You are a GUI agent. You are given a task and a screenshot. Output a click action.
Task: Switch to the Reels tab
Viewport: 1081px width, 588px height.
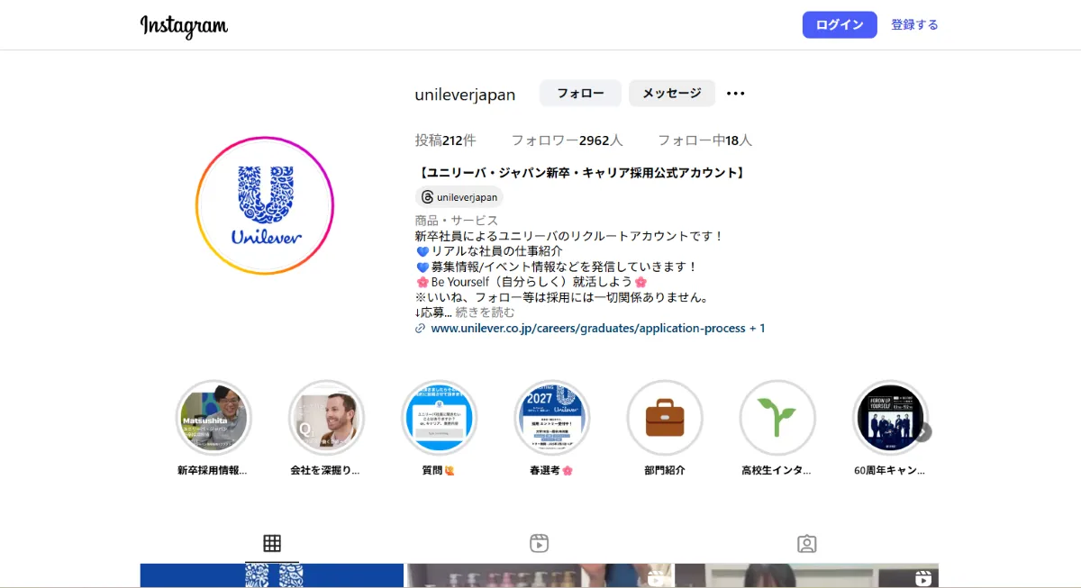tap(539, 543)
